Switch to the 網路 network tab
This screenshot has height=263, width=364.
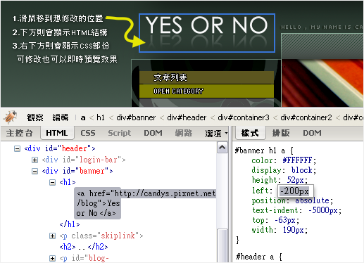184,133
